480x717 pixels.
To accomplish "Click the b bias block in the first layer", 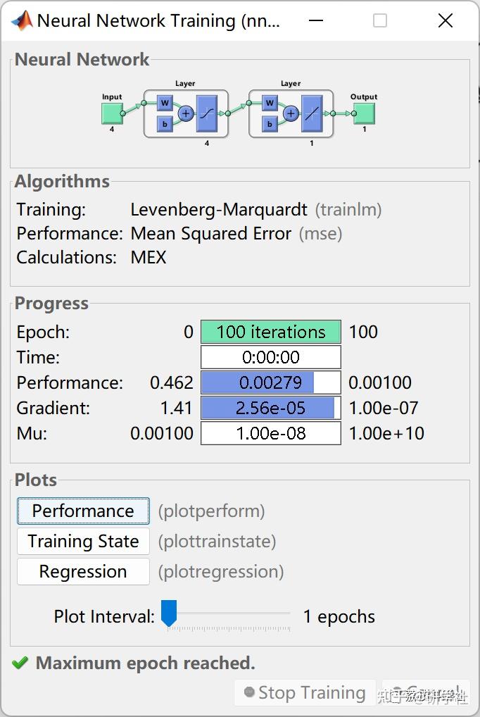I will click(165, 124).
